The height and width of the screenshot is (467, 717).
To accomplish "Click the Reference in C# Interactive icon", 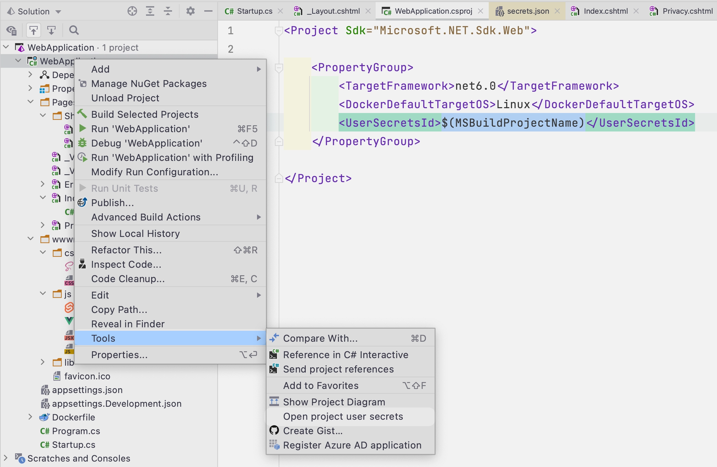I will (x=274, y=354).
